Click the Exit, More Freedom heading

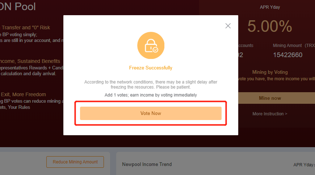pyautogui.click(x=23, y=94)
